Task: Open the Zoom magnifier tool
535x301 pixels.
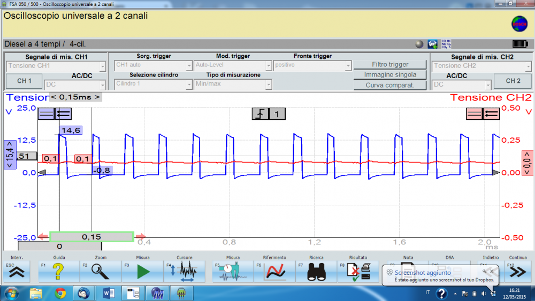Action: click(100, 271)
